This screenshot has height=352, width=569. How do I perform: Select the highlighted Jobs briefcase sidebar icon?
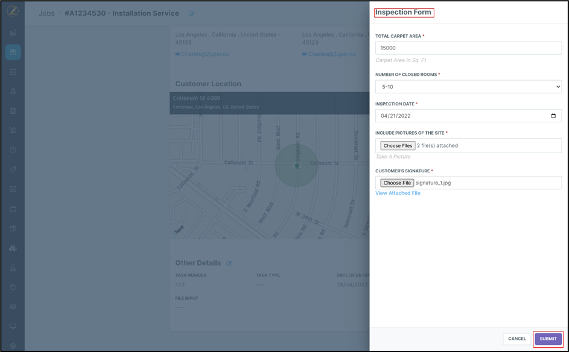[x=13, y=52]
